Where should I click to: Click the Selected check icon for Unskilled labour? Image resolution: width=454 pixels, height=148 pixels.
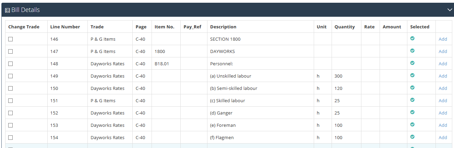413,75
